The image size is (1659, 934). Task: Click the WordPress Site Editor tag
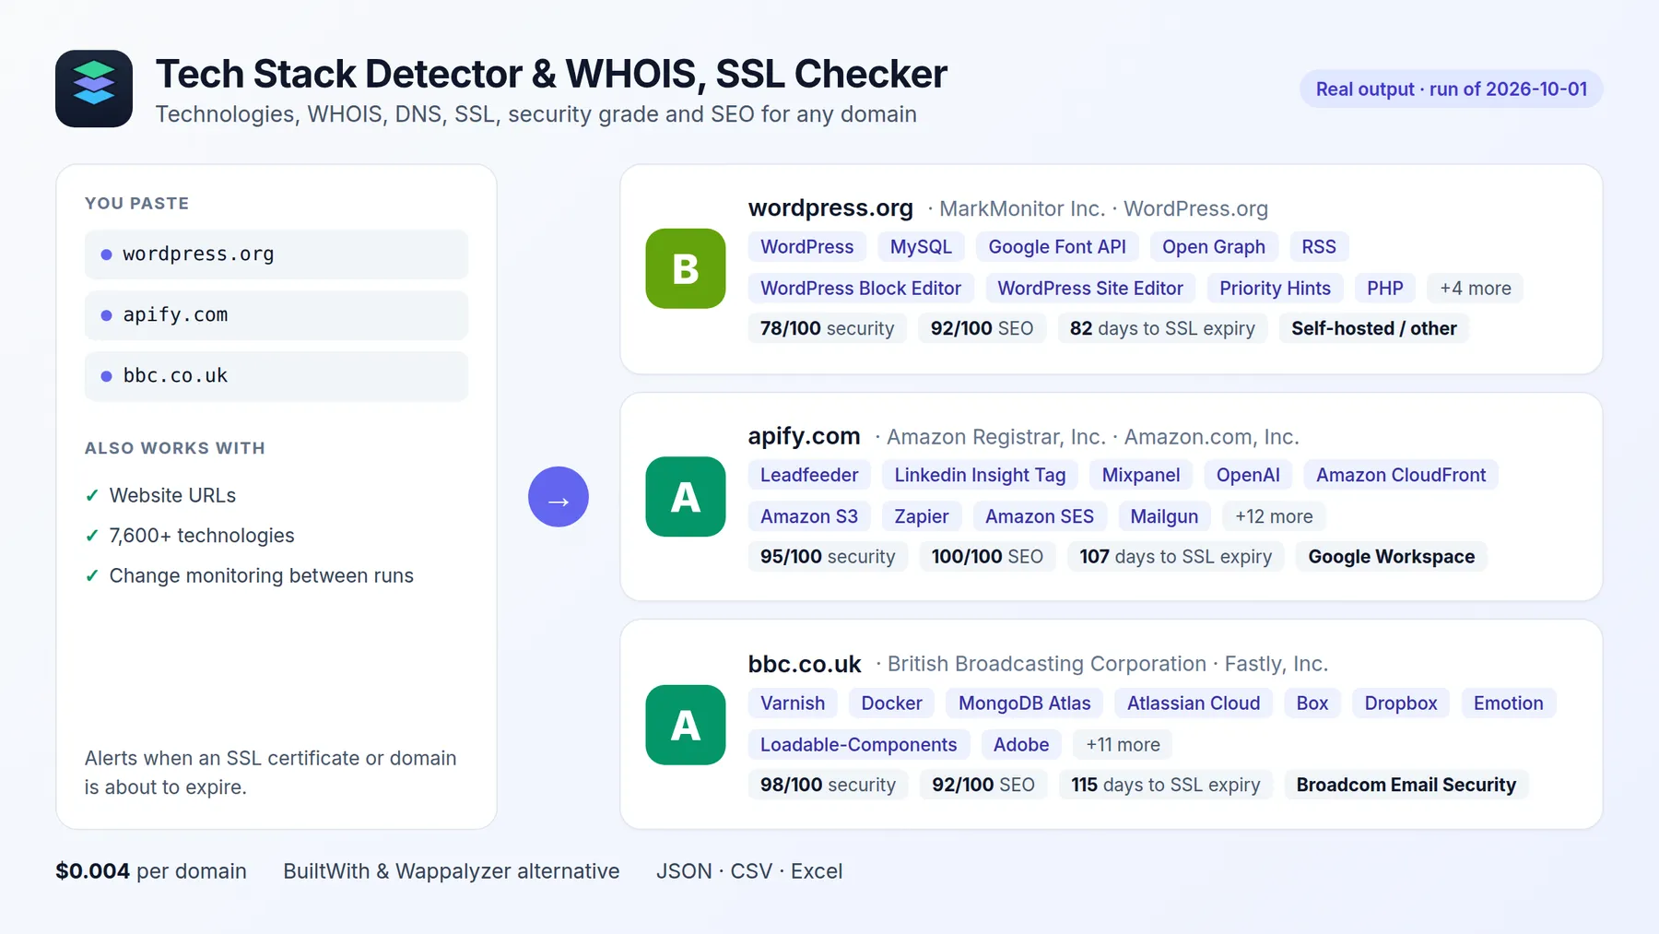point(1090,289)
